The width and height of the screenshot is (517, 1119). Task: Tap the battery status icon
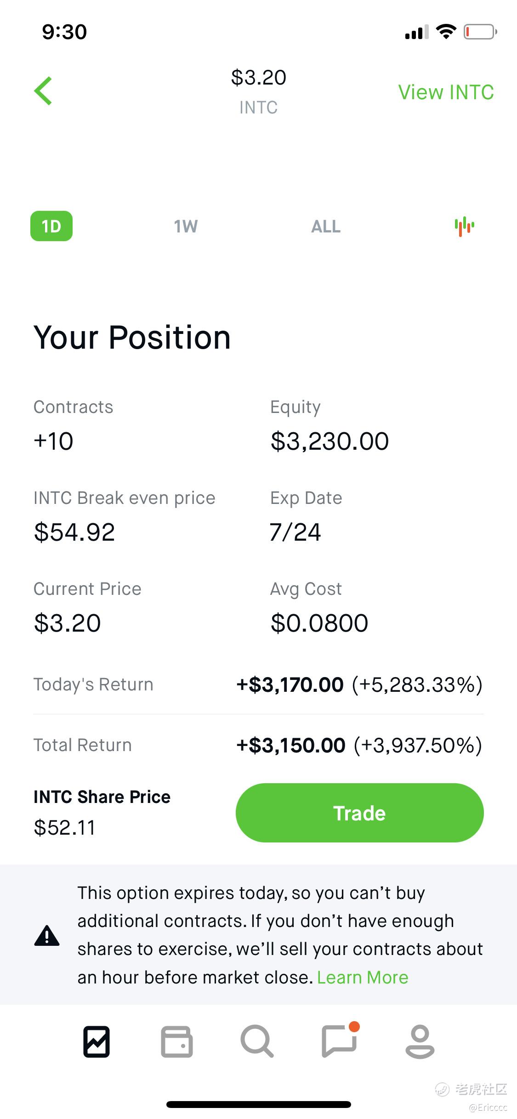coord(480,32)
